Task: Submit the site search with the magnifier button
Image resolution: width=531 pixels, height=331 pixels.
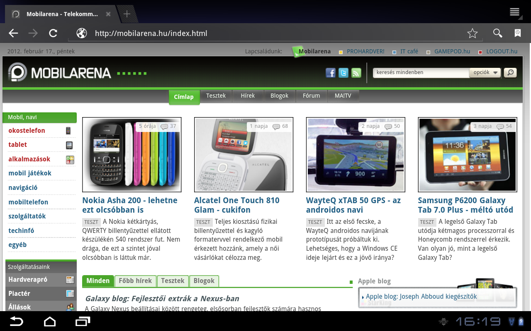Action: [510, 73]
